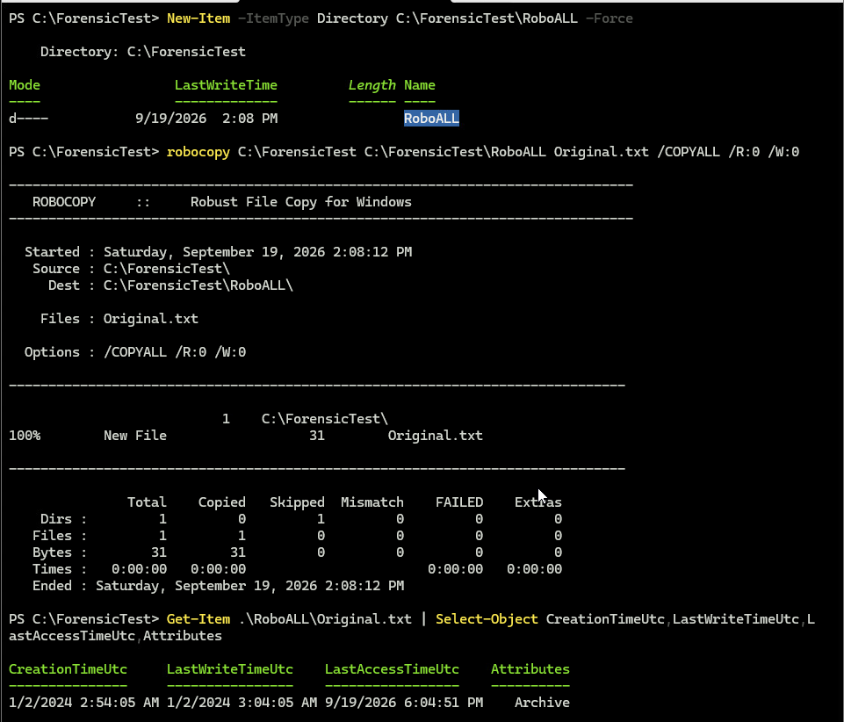Click the Name column header

coord(420,85)
